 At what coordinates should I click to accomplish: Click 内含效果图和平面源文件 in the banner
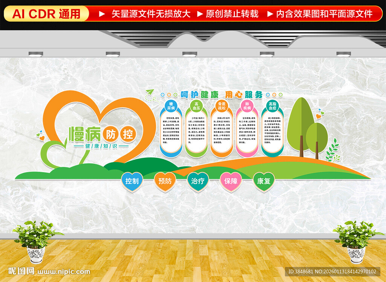click(x=324, y=14)
